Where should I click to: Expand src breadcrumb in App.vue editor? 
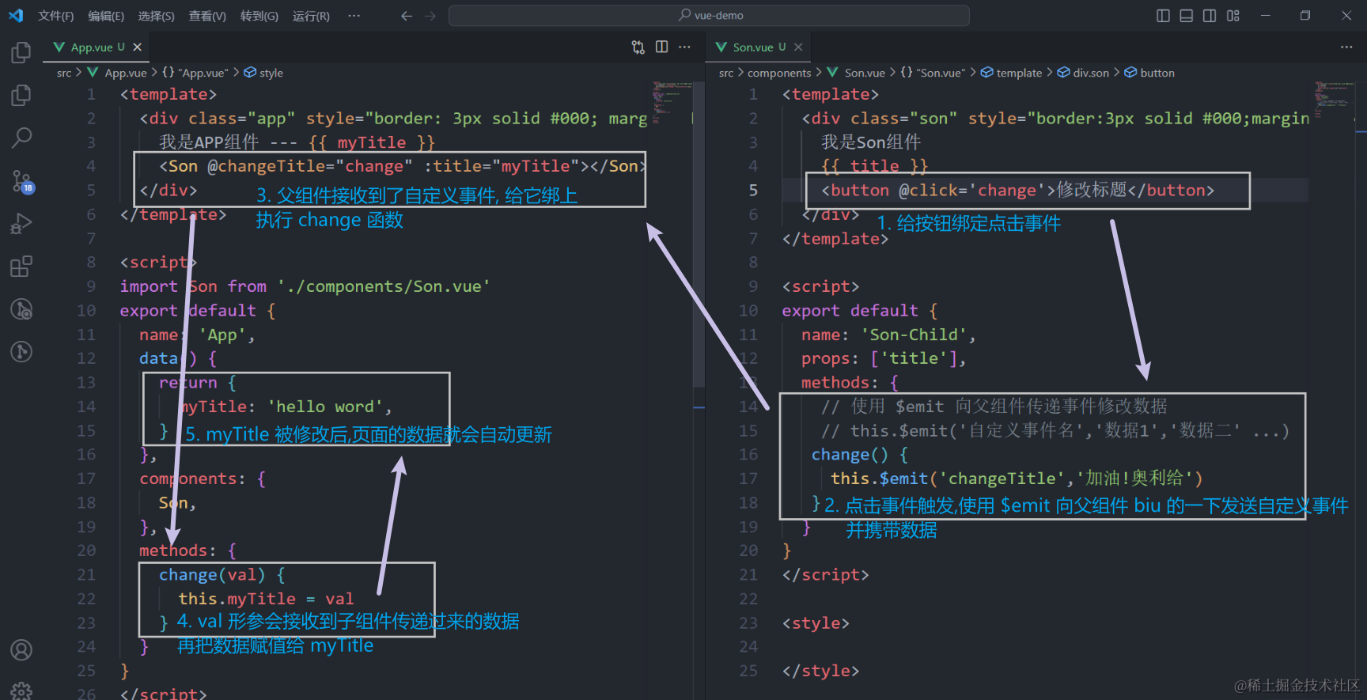[x=64, y=73]
